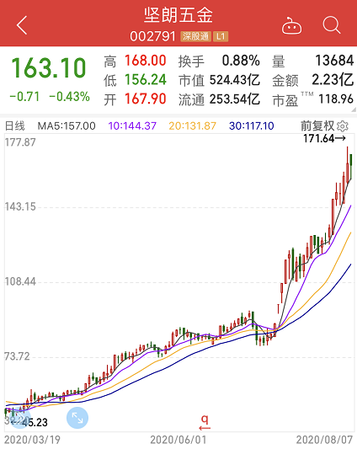The width and height of the screenshot is (357, 449).
Task: Tap the 177.87 axis label
Action: click(x=20, y=142)
